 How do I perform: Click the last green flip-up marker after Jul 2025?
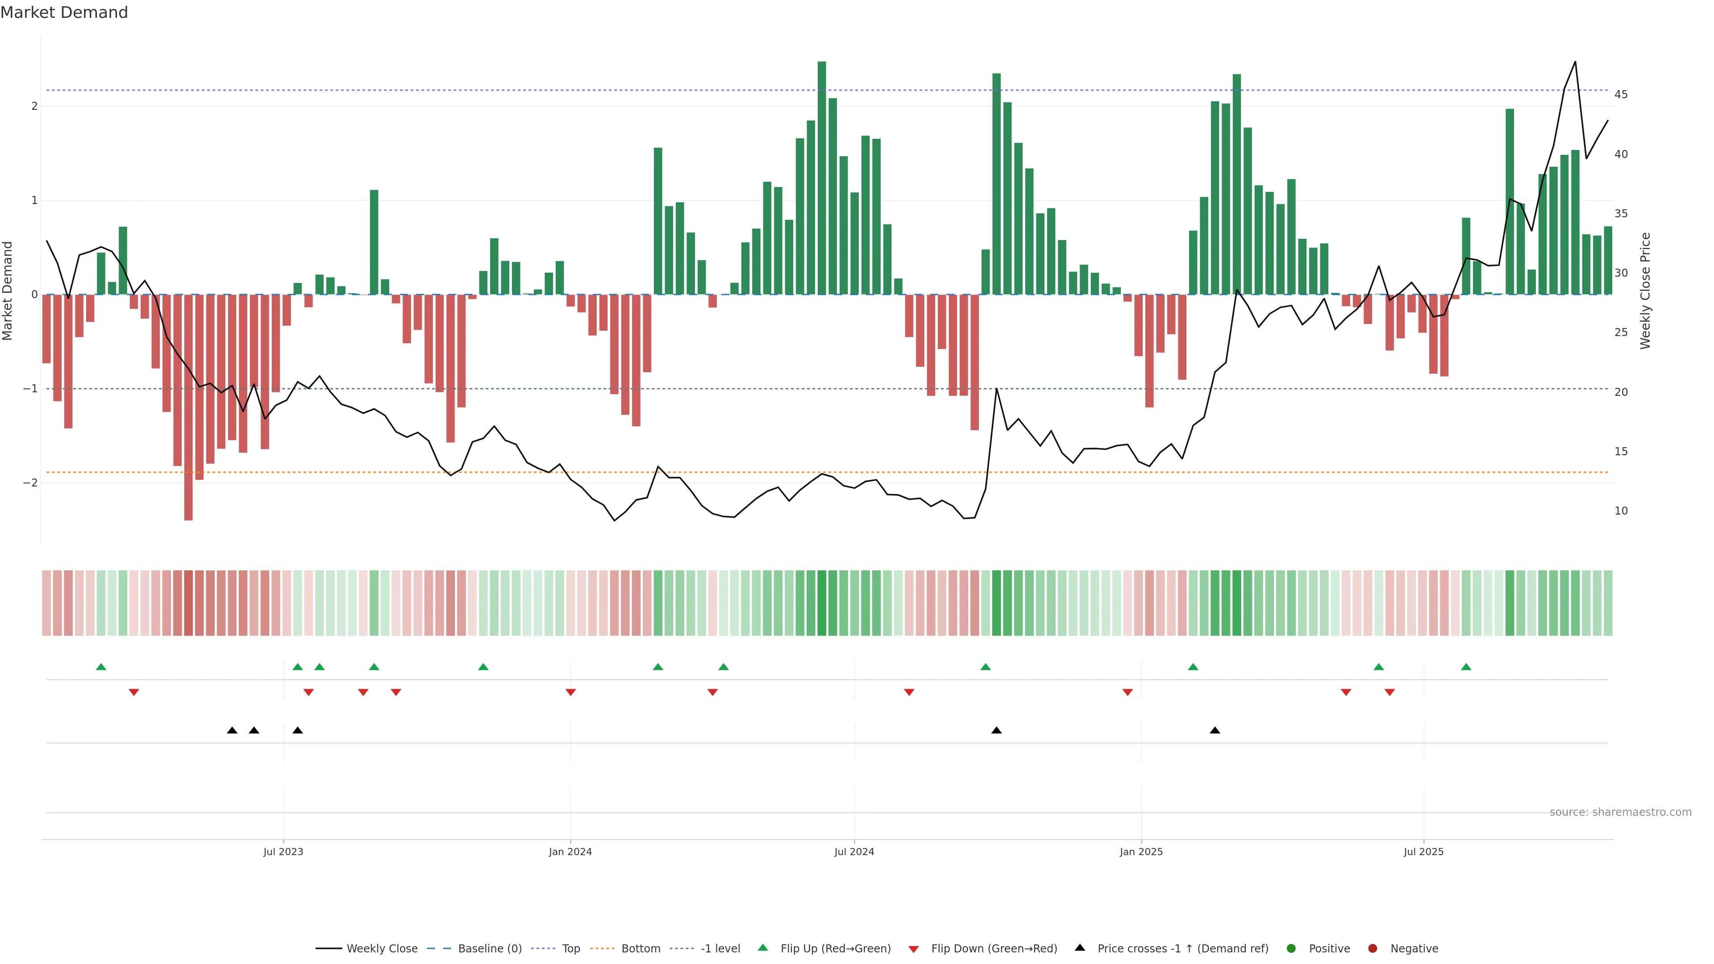click(x=1466, y=667)
